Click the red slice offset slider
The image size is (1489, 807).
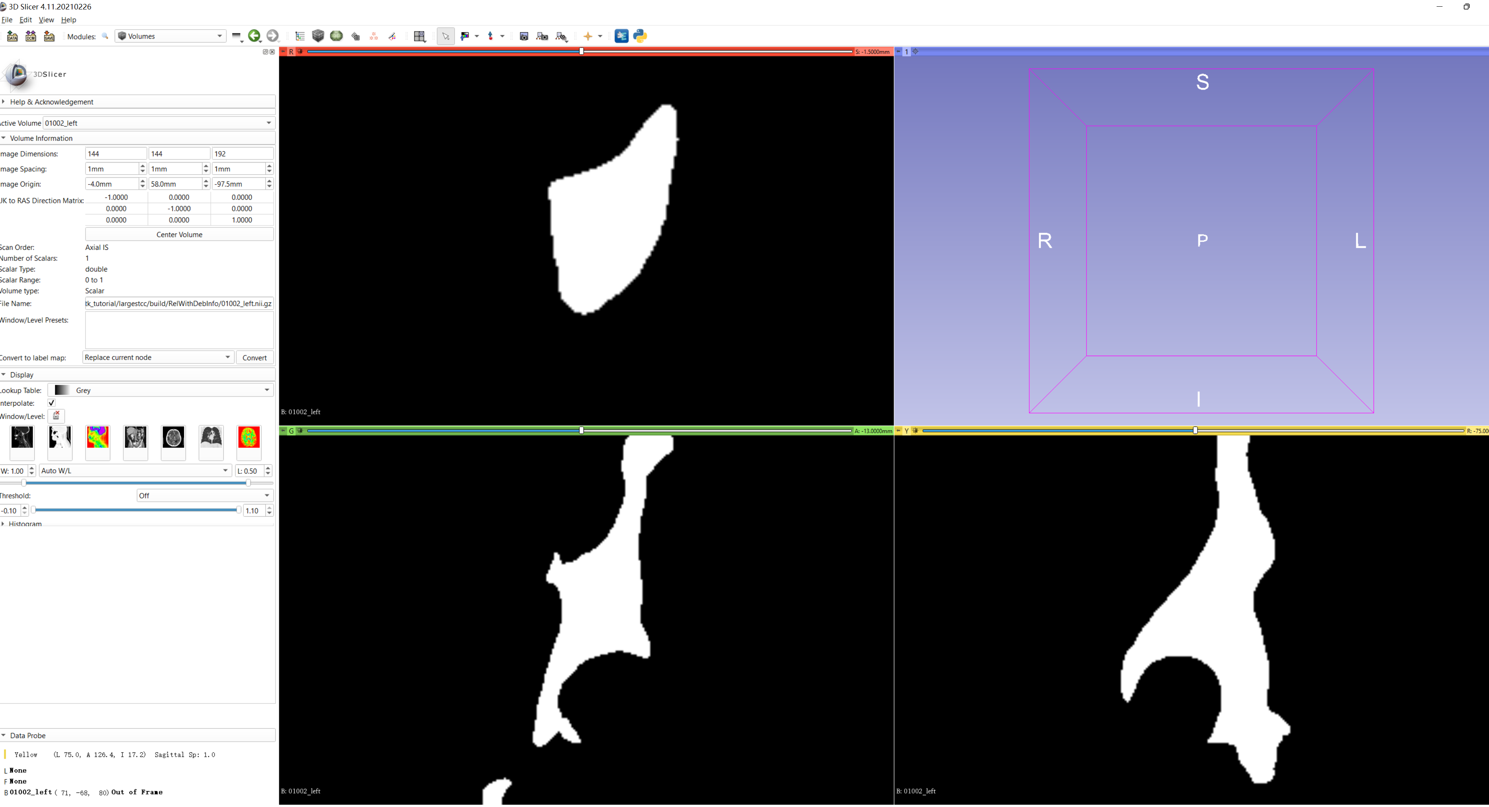coord(582,52)
